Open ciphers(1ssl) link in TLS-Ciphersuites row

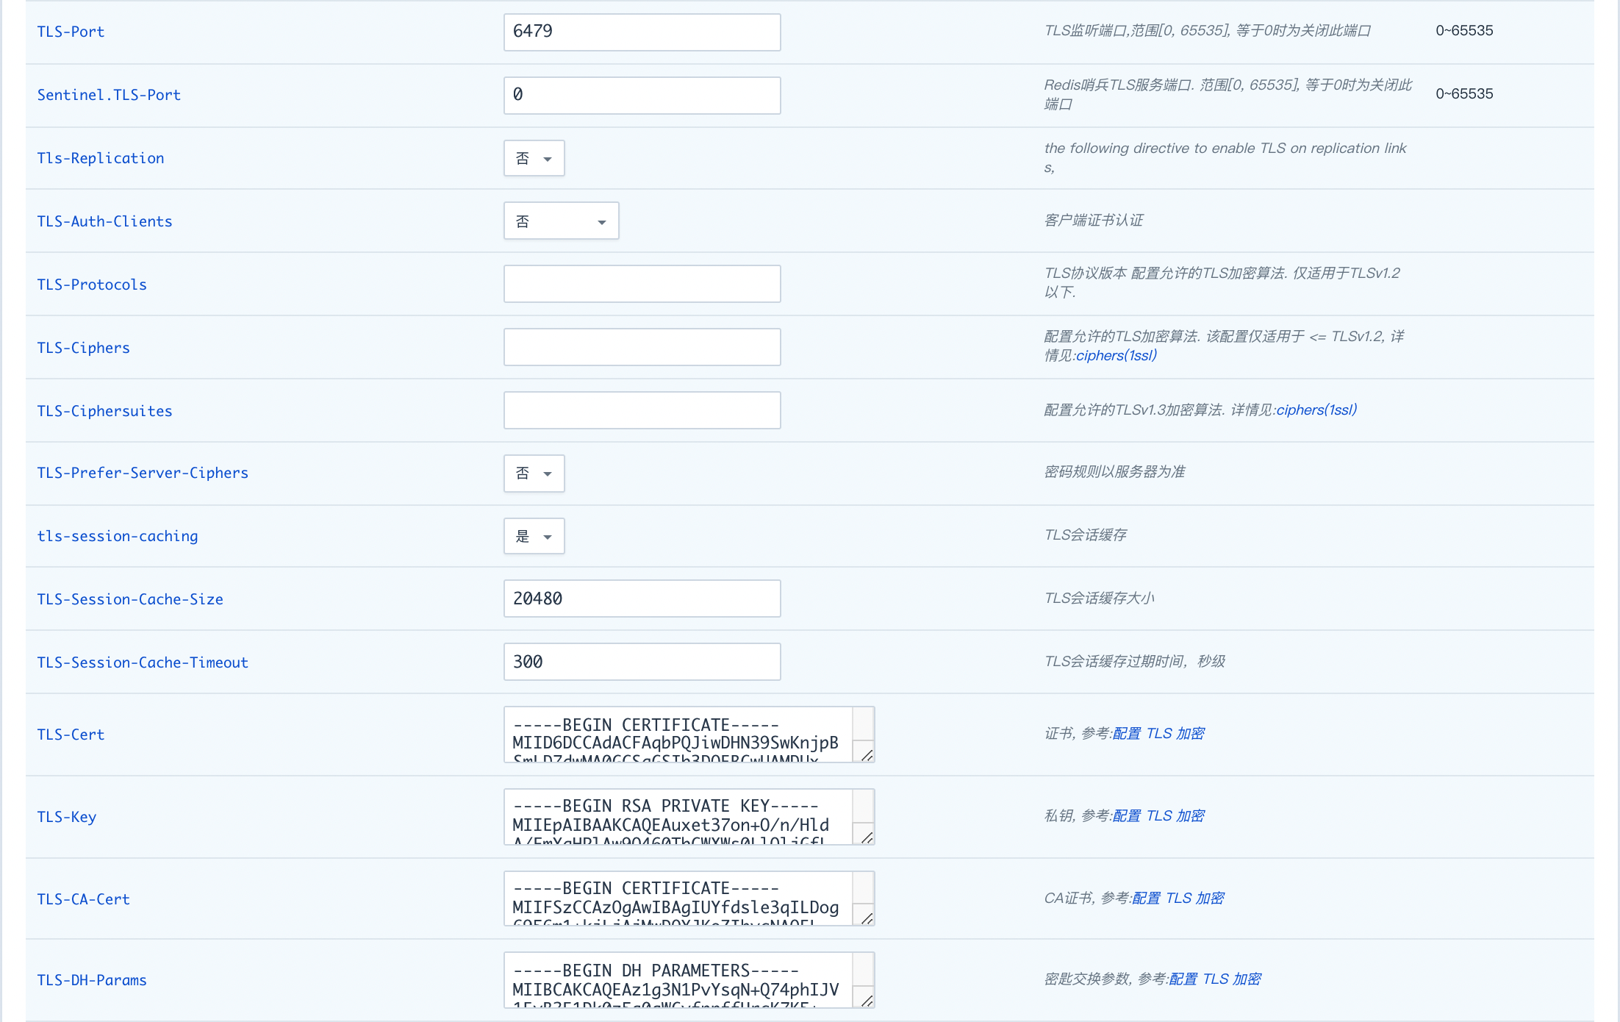coord(1316,410)
